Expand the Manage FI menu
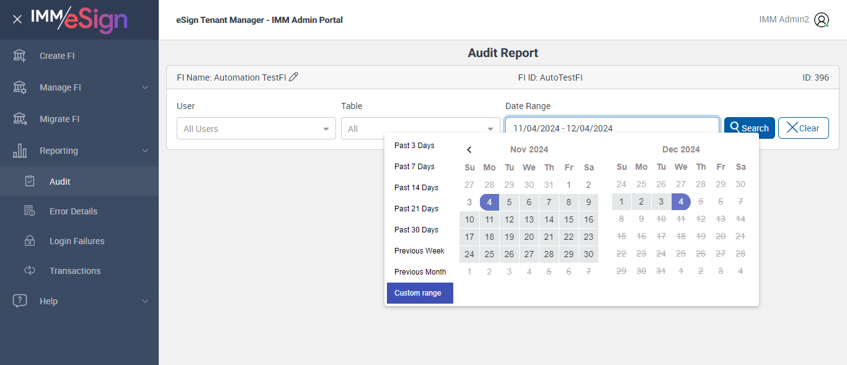Image resolution: width=847 pixels, height=365 pixels. 145,87
